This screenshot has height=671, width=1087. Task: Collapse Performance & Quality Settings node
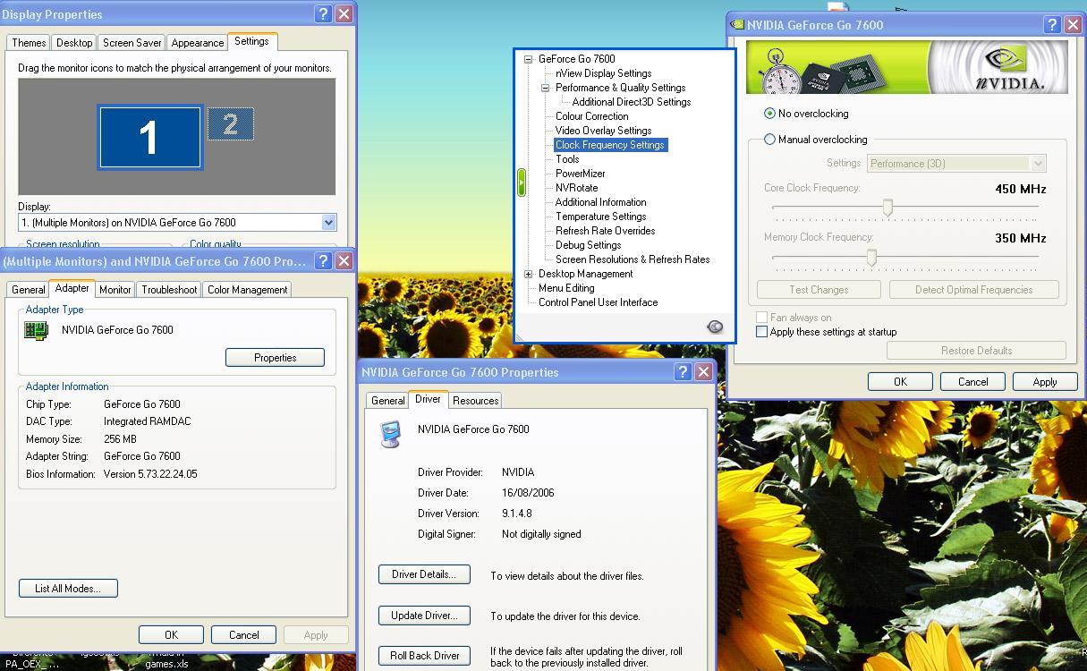(545, 88)
